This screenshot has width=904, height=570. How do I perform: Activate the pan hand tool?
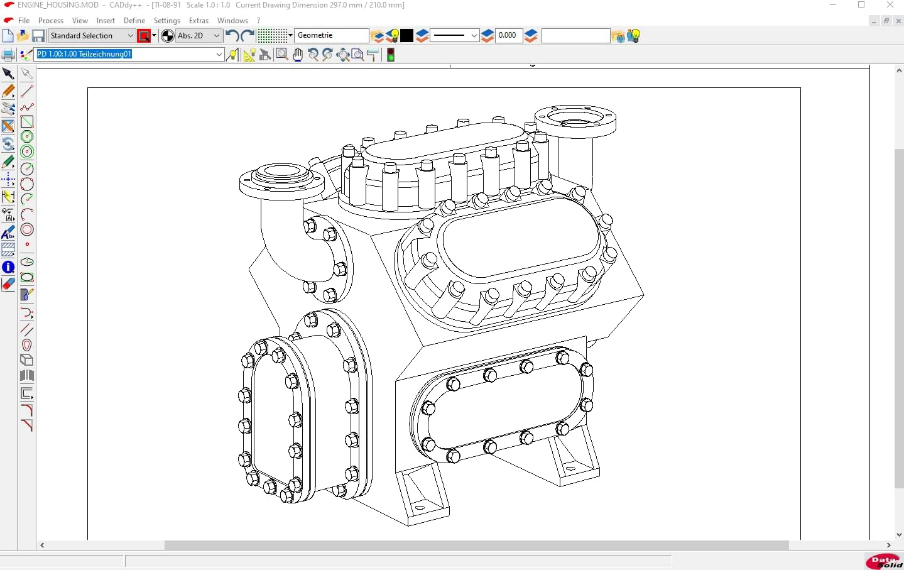pos(297,55)
